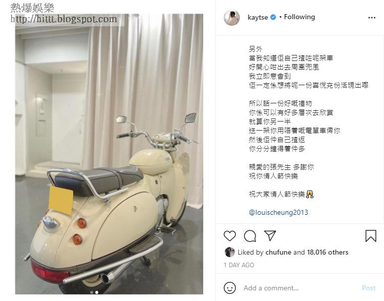
Task: Open the kaytse username link
Action: tap(258, 18)
